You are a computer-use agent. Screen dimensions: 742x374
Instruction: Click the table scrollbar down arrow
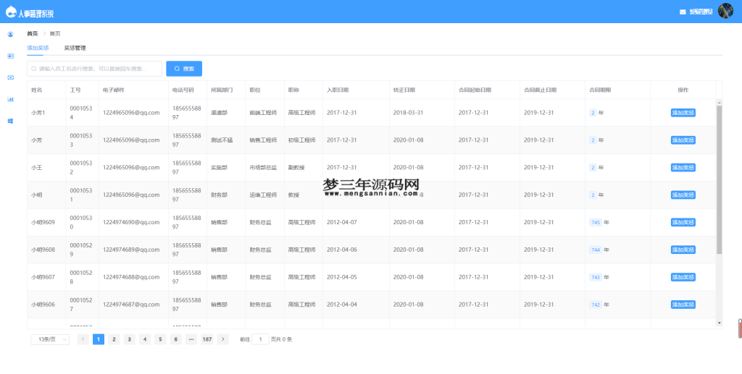pyautogui.click(x=720, y=323)
